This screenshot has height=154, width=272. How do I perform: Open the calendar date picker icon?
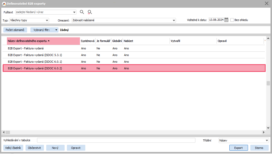(x=226, y=20)
